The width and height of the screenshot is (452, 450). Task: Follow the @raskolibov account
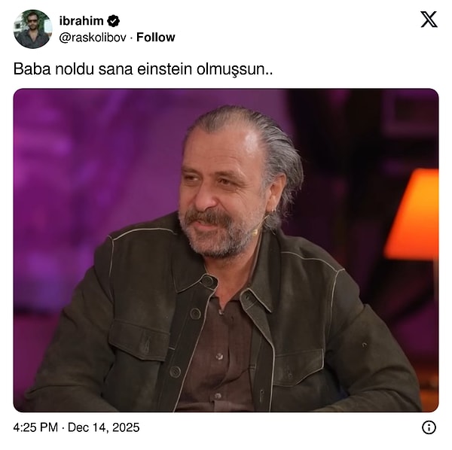(155, 38)
